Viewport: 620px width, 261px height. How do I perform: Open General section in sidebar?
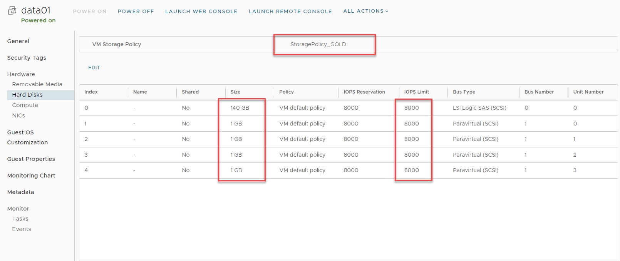[18, 41]
